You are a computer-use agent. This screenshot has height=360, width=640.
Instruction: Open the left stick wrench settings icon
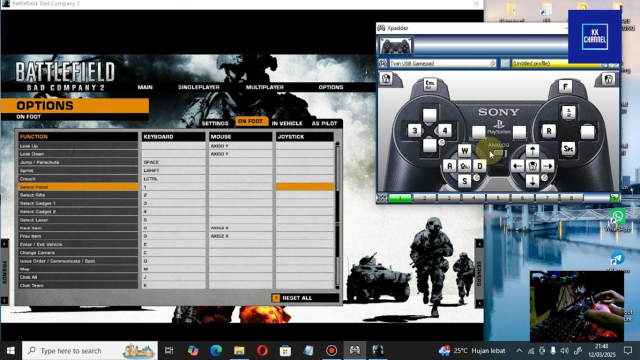(x=476, y=177)
